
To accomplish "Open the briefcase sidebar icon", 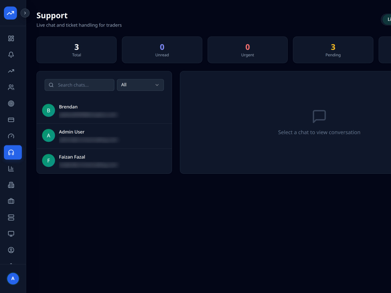I will (x=11, y=201).
